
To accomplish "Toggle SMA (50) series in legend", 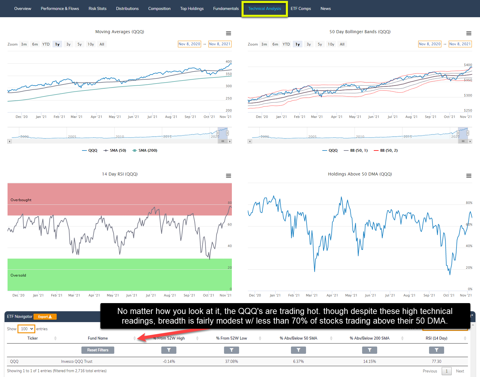I will pos(115,150).
